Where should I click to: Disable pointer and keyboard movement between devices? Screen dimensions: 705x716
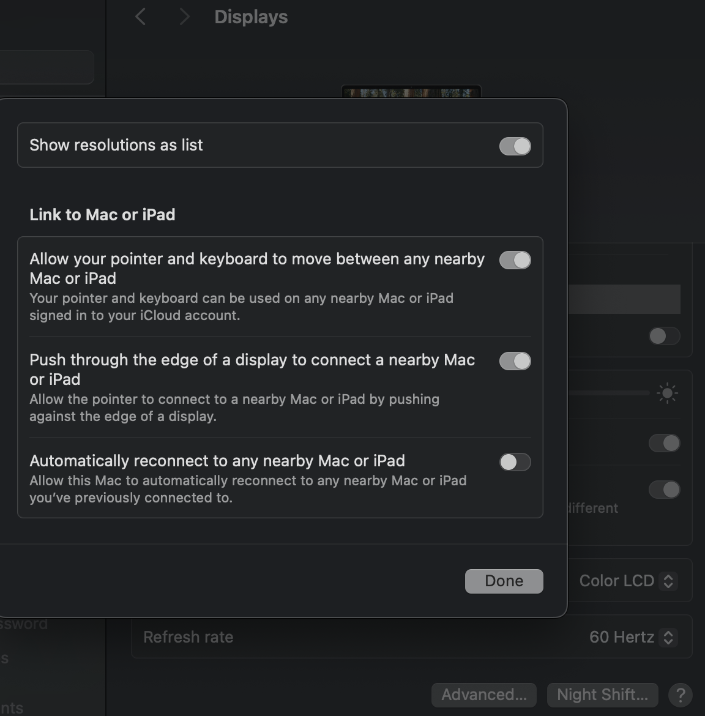515,260
